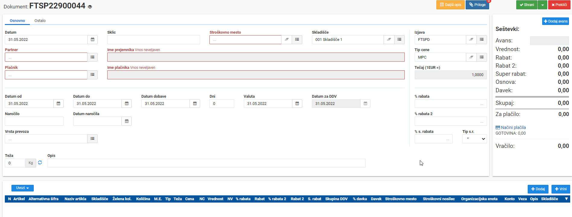Click into the Plačnik input field
The width and height of the screenshot is (572, 217).
click(46, 75)
